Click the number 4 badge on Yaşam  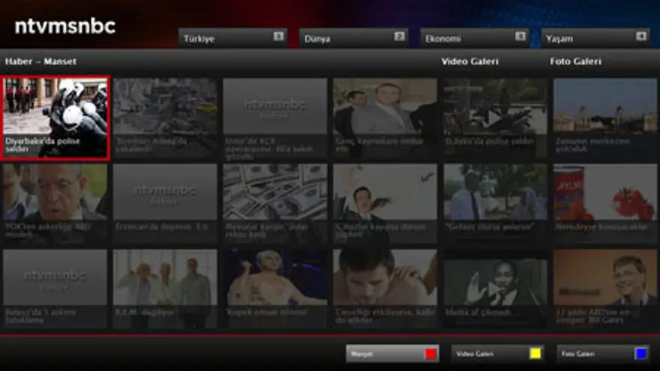(x=640, y=36)
